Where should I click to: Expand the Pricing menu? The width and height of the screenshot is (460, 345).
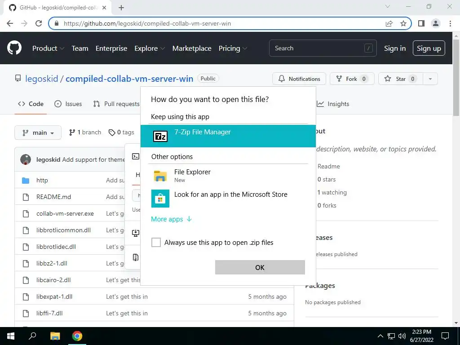coord(233,48)
